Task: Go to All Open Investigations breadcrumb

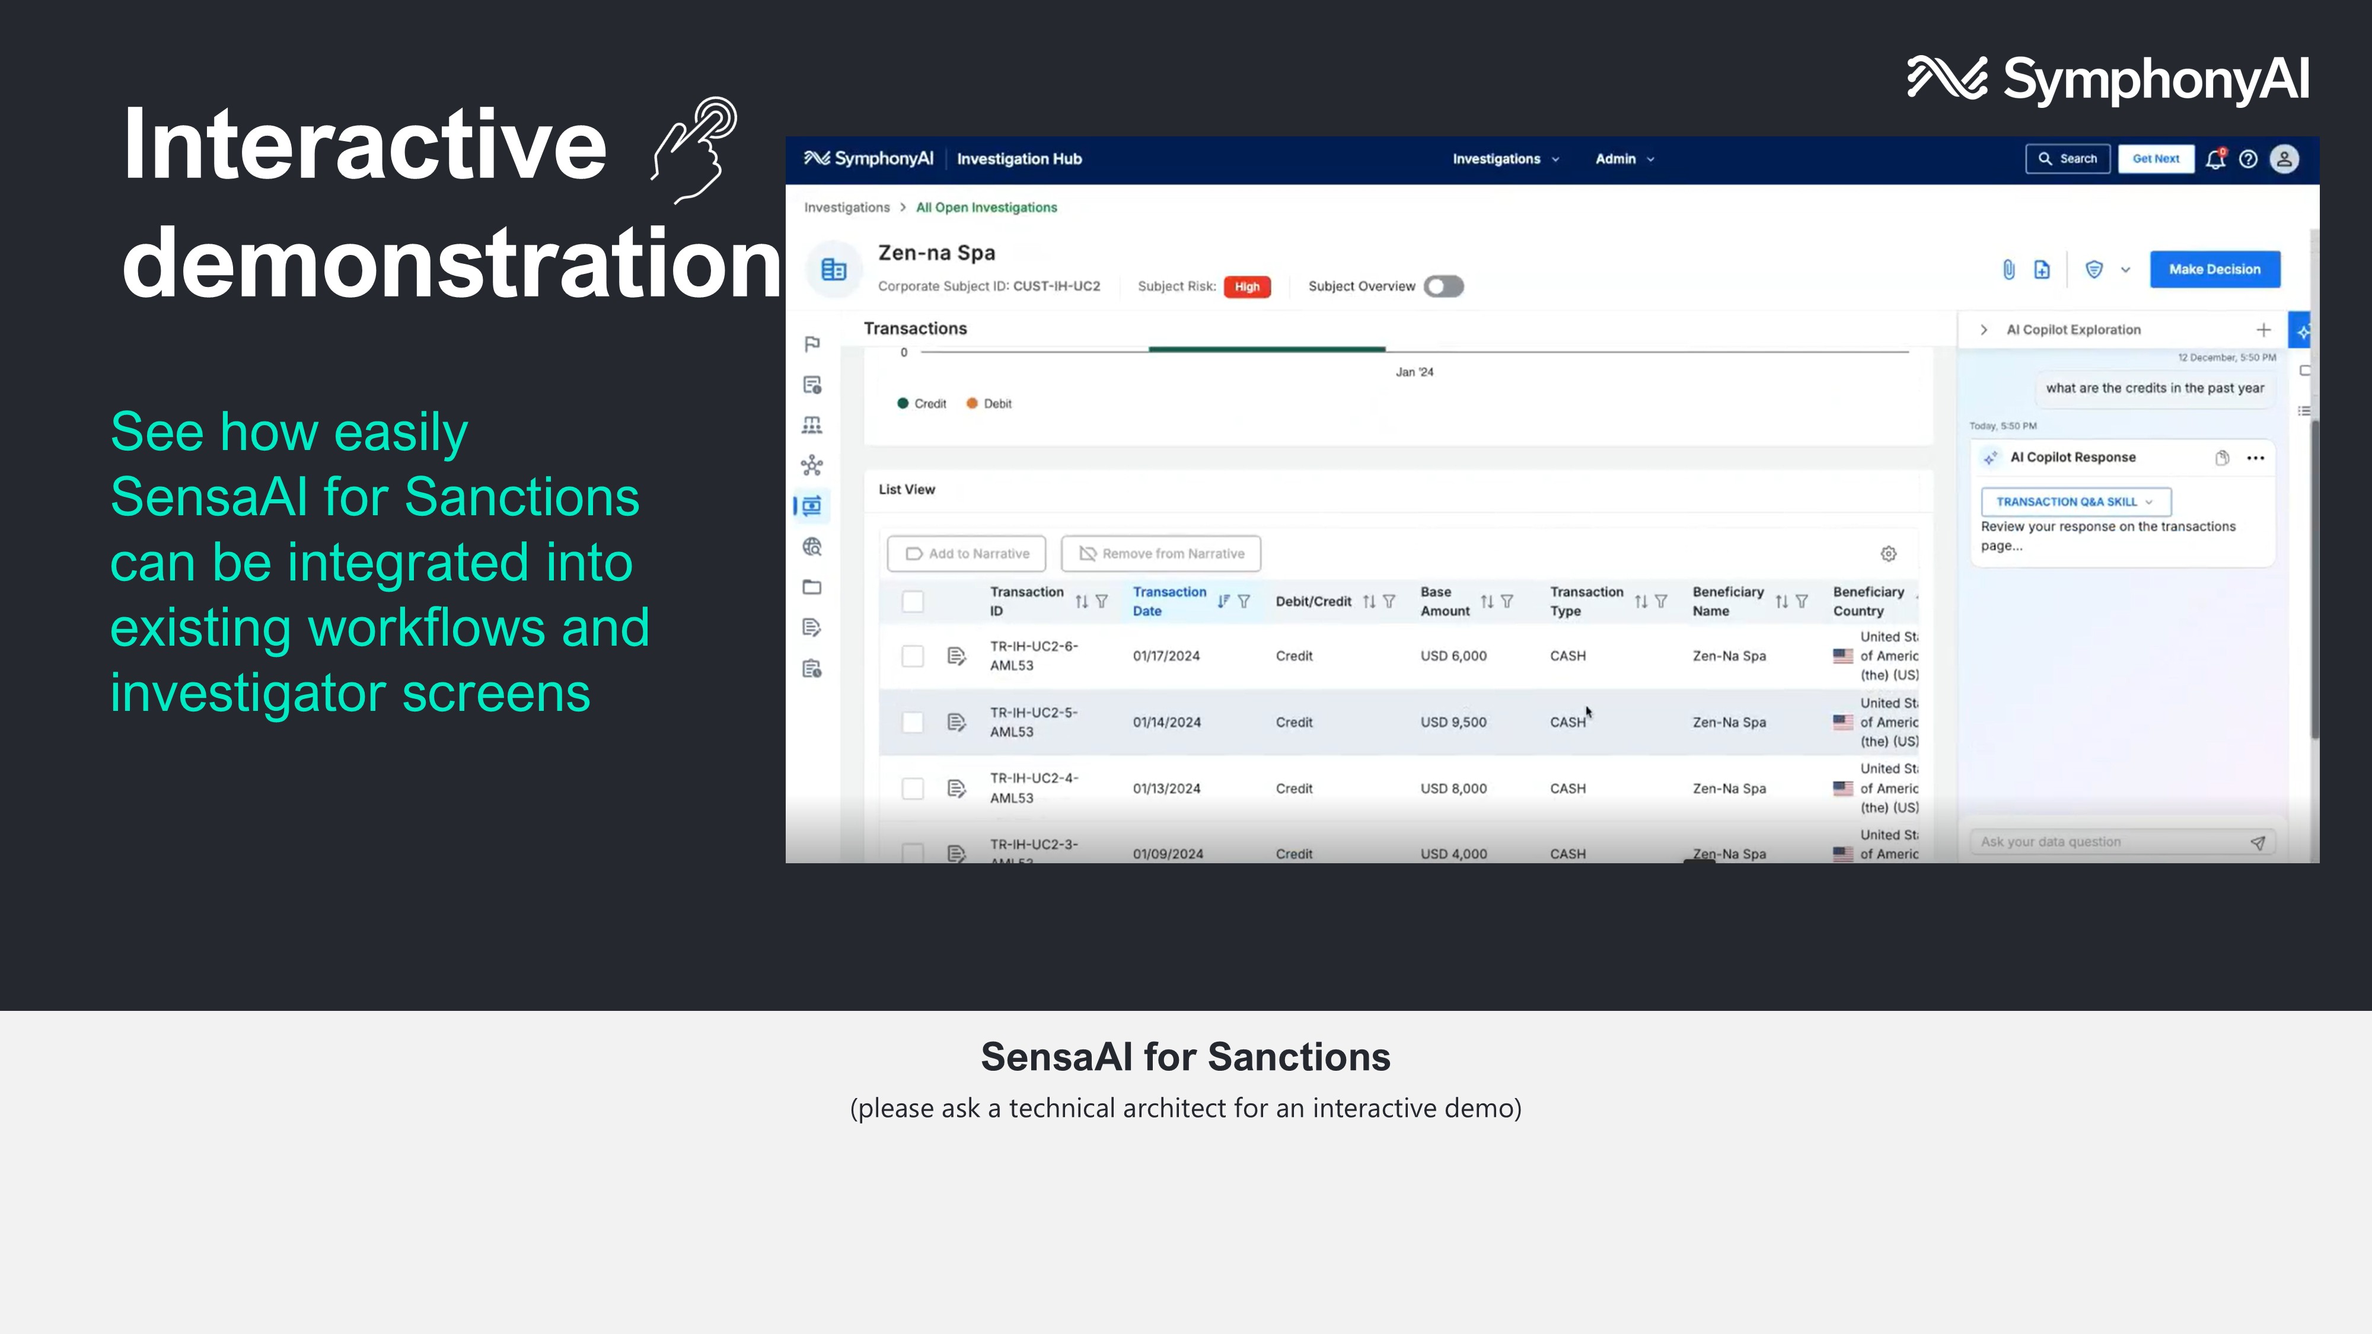Action: (986, 208)
